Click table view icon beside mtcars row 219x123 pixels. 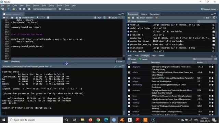214,32
